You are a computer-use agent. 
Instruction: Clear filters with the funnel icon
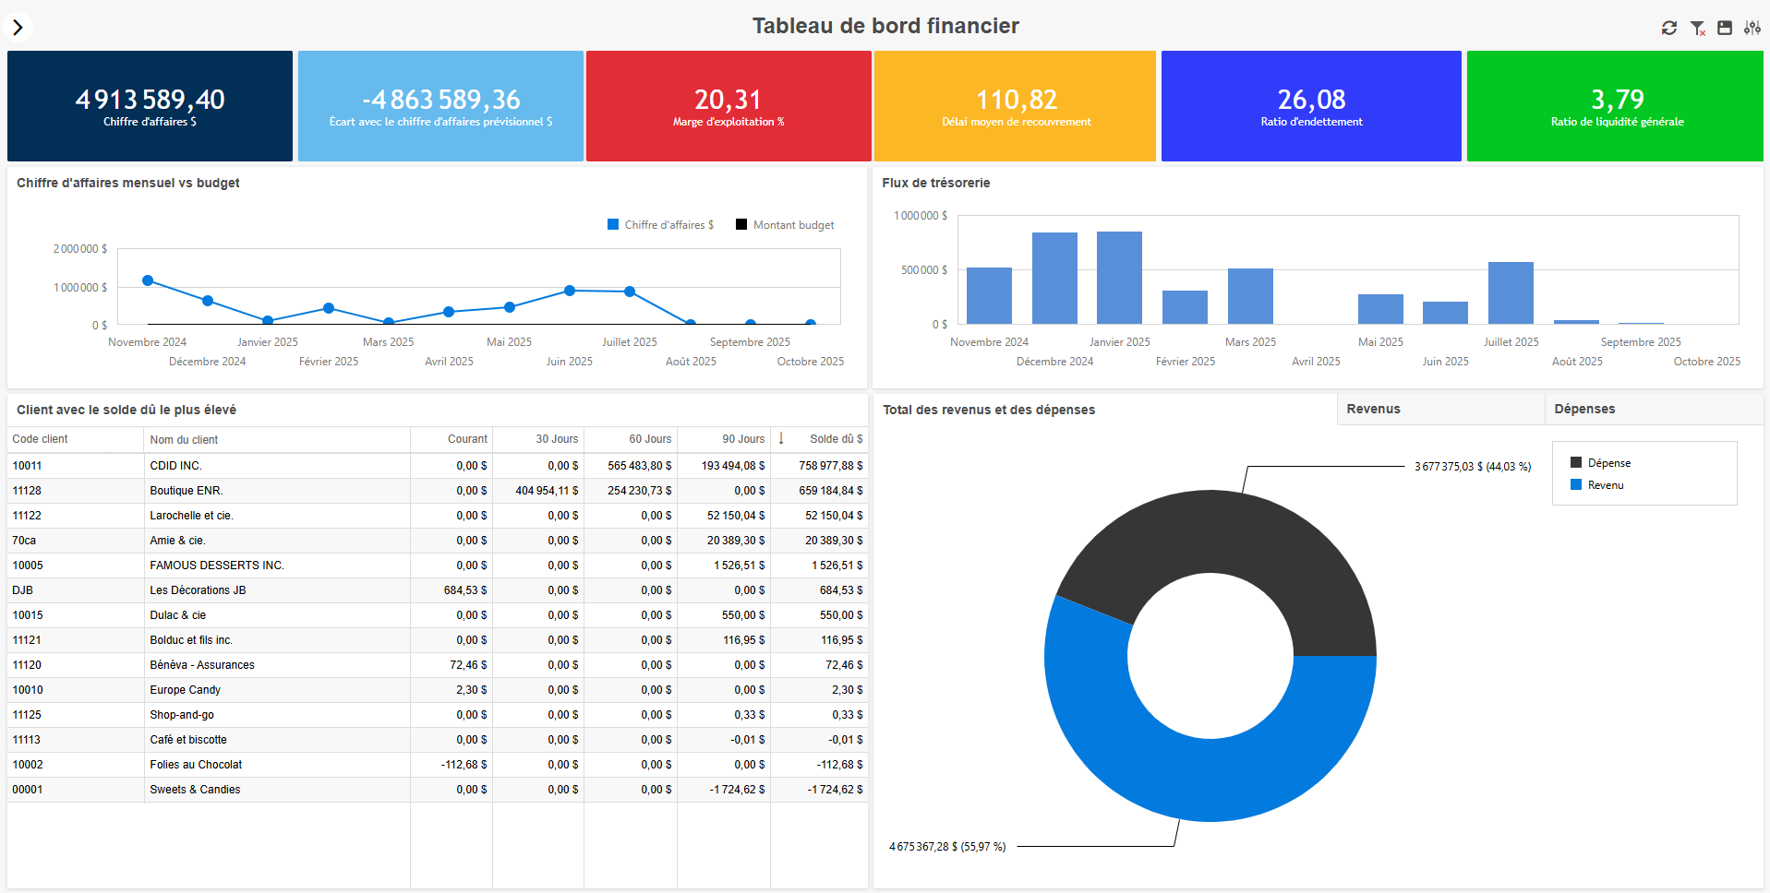[1697, 28]
